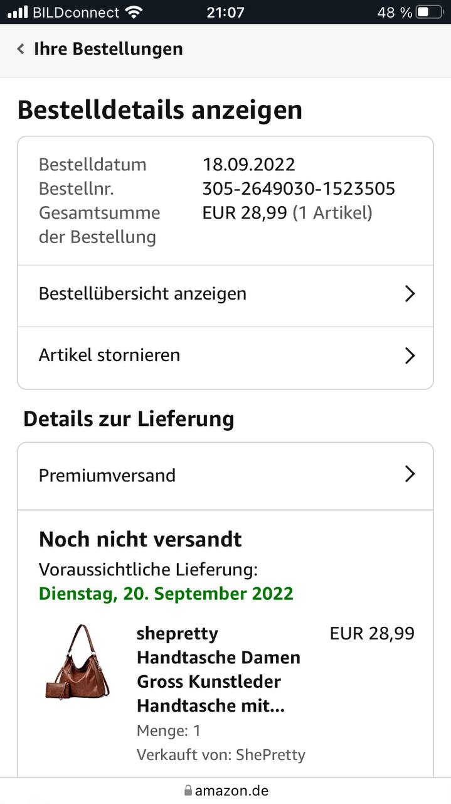Tap the 21:07 clock in status bar
Viewport: 451px width, 804px height.
click(225, 12)
